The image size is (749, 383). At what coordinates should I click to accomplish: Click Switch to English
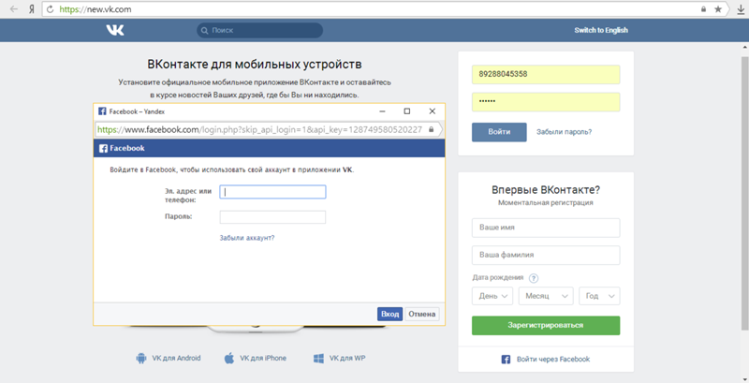[x=601, y=30]
